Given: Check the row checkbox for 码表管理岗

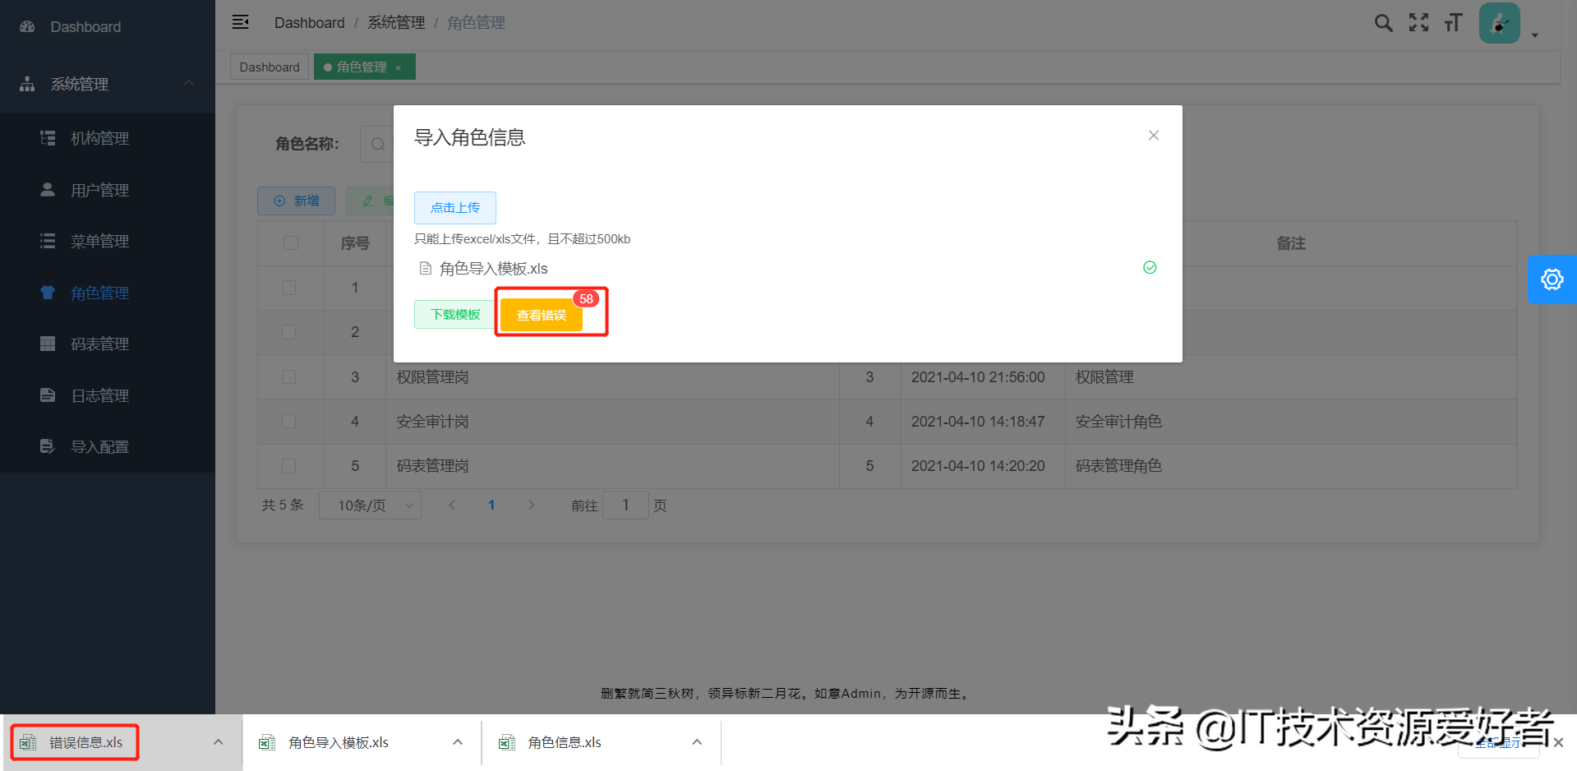Looking at the screenshot, I should [x=288, y=466].
